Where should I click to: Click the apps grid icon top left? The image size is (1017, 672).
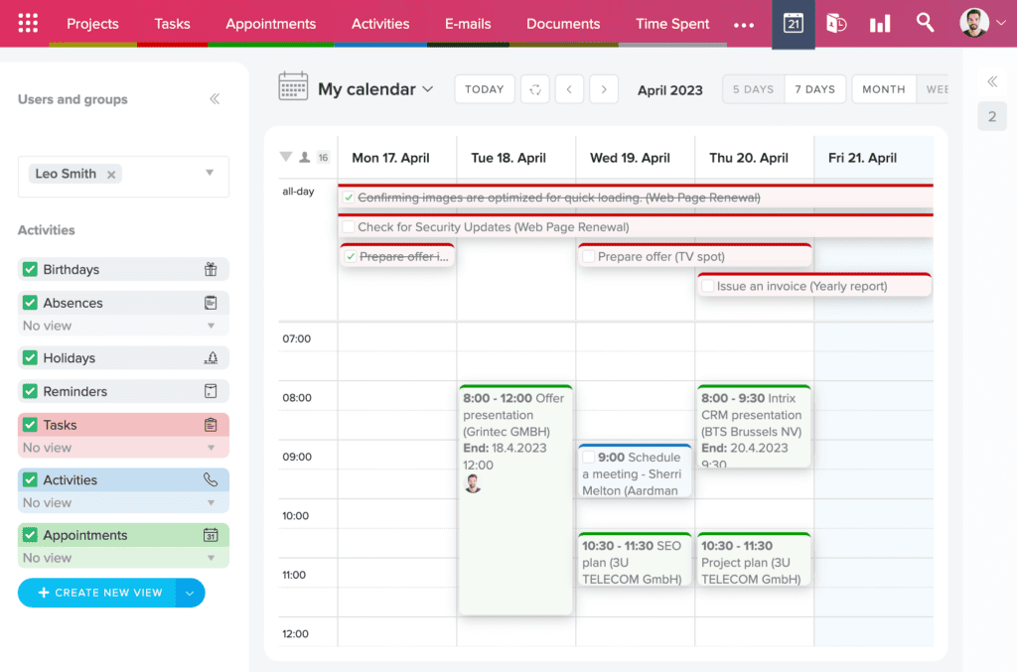(x=27, y=22)
